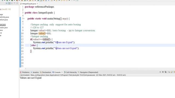The image size is (175, 98).
Task: Click string "Values are Equal" on line 13
Action: pyautogui.click(x=64, y=42)
